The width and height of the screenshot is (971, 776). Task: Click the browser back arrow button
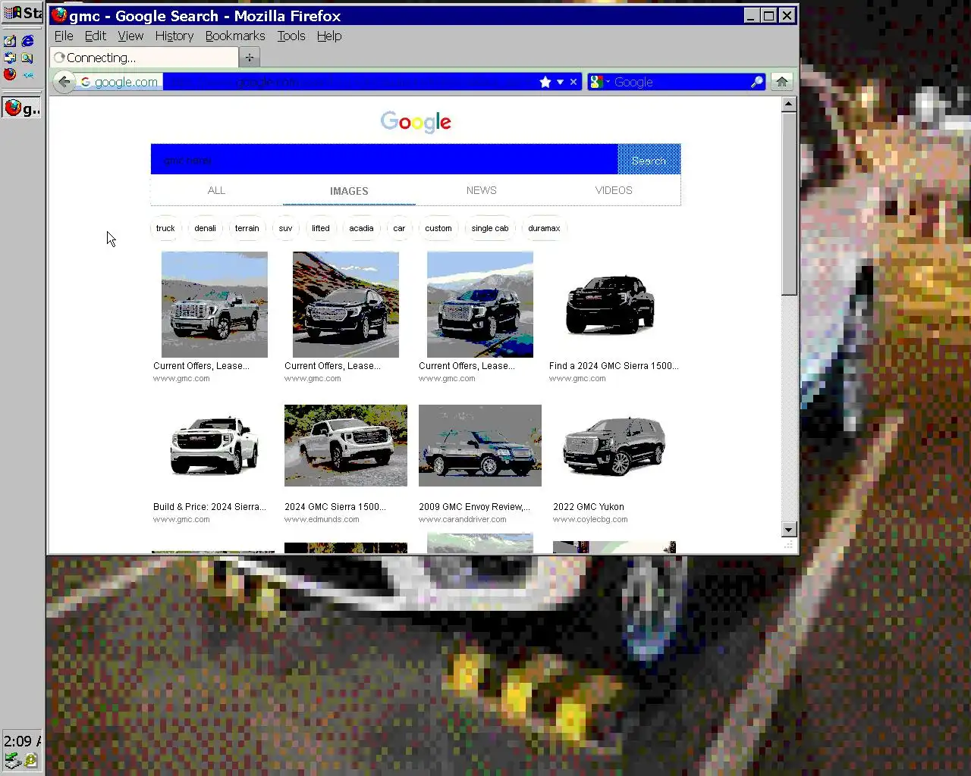coord(64,82)
